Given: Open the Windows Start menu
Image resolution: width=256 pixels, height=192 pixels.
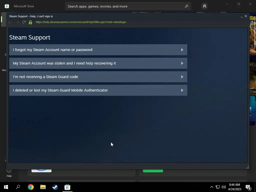Looking at the screenshot, I should (x=6, y=187).
